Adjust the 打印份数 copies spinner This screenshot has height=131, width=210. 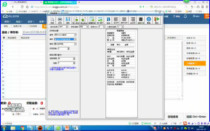coord(68,48)
